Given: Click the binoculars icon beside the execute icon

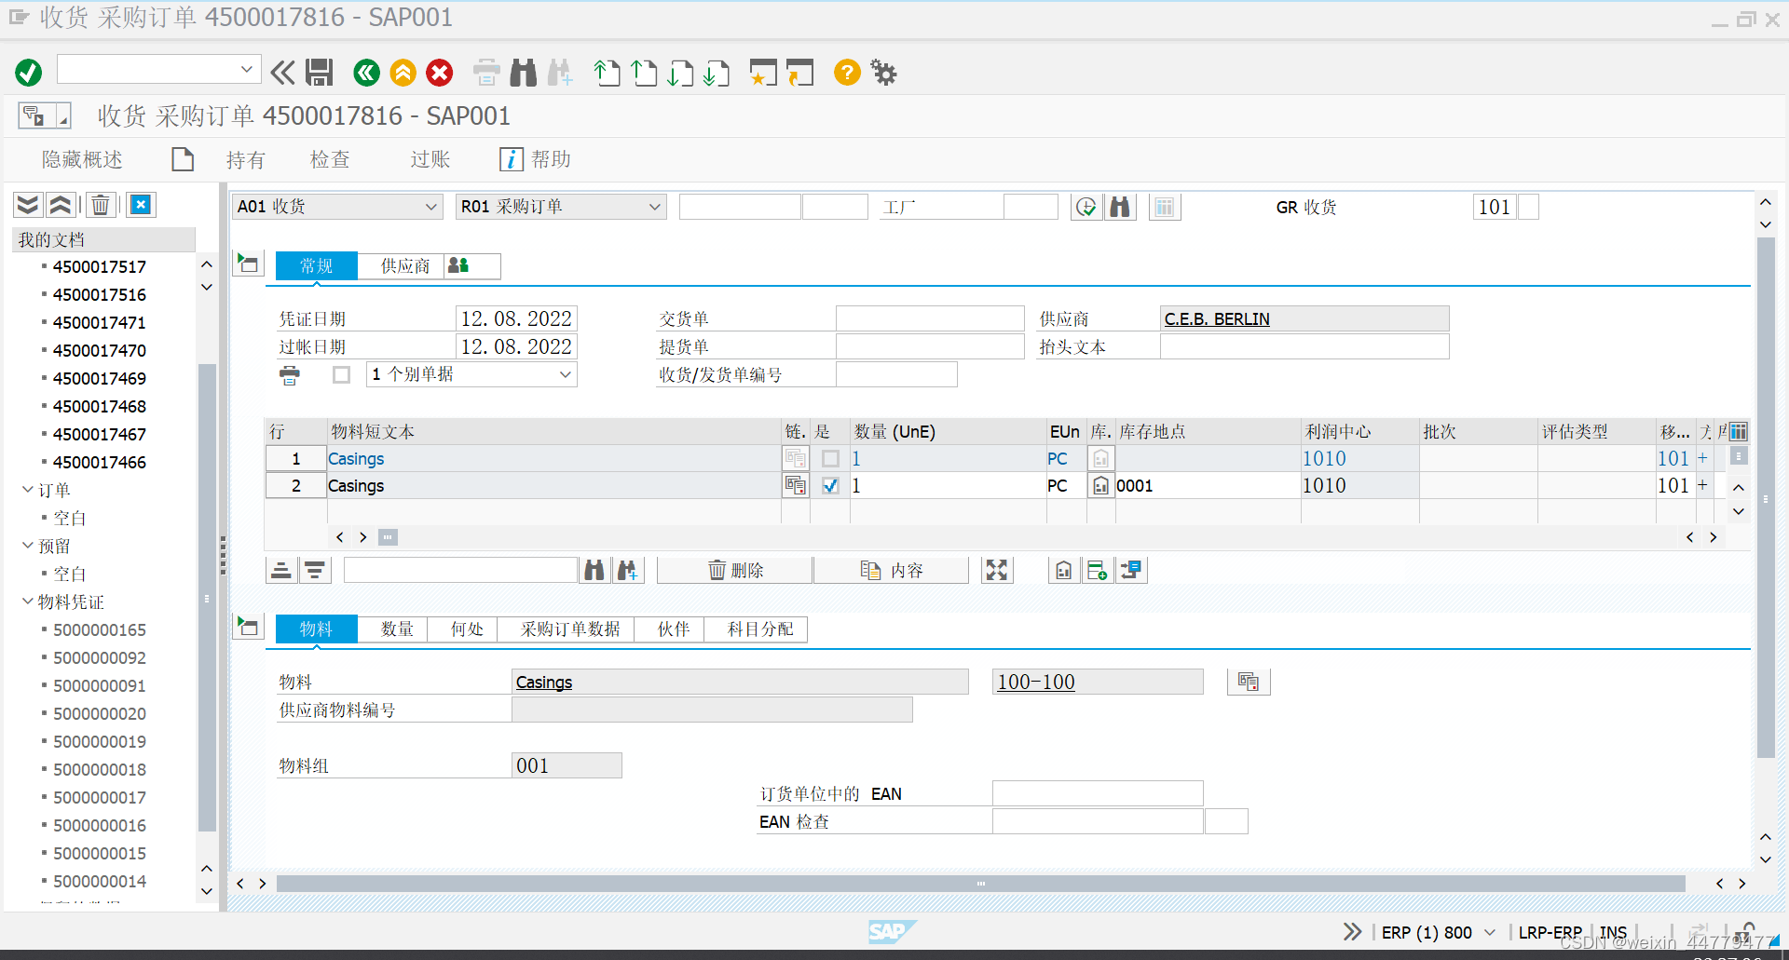Looking at the screenshot, I should tap(1120, 207).
